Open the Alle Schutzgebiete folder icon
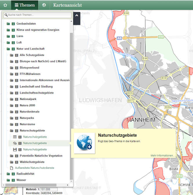 [x=12, y=55]
